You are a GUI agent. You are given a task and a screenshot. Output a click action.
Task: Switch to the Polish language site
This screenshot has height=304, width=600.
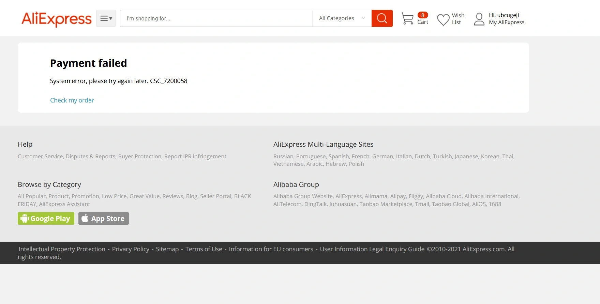[356, 164]
